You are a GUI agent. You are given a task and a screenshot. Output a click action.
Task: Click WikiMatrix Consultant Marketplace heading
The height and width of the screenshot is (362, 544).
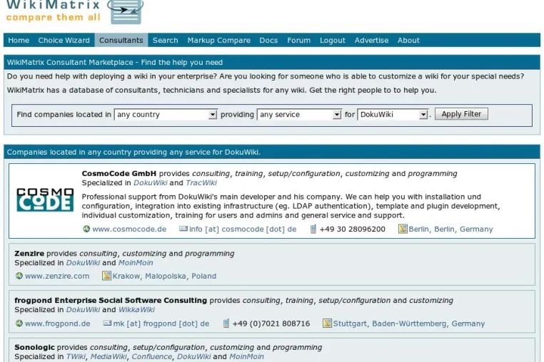tap(115, 63)
